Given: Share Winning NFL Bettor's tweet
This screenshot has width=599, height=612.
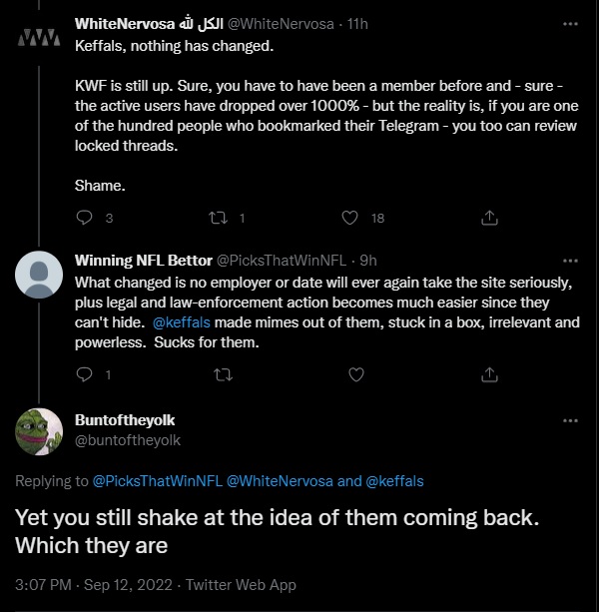Looking at the screenshot, I should point(489,374).
